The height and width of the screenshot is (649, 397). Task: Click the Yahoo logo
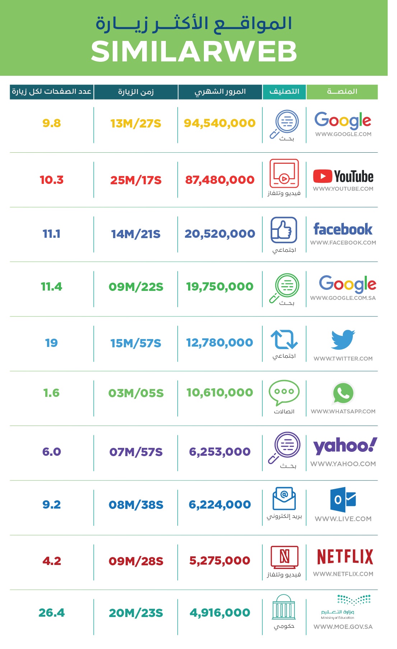click(x=345, y=446)
